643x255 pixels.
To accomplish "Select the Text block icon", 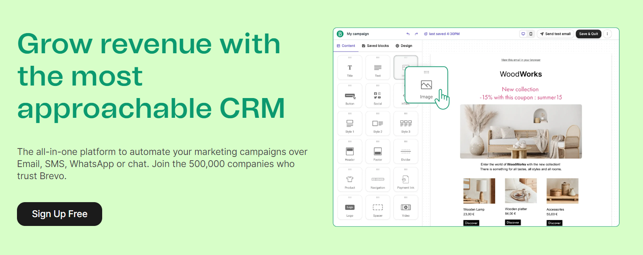I will coord(378,68).
